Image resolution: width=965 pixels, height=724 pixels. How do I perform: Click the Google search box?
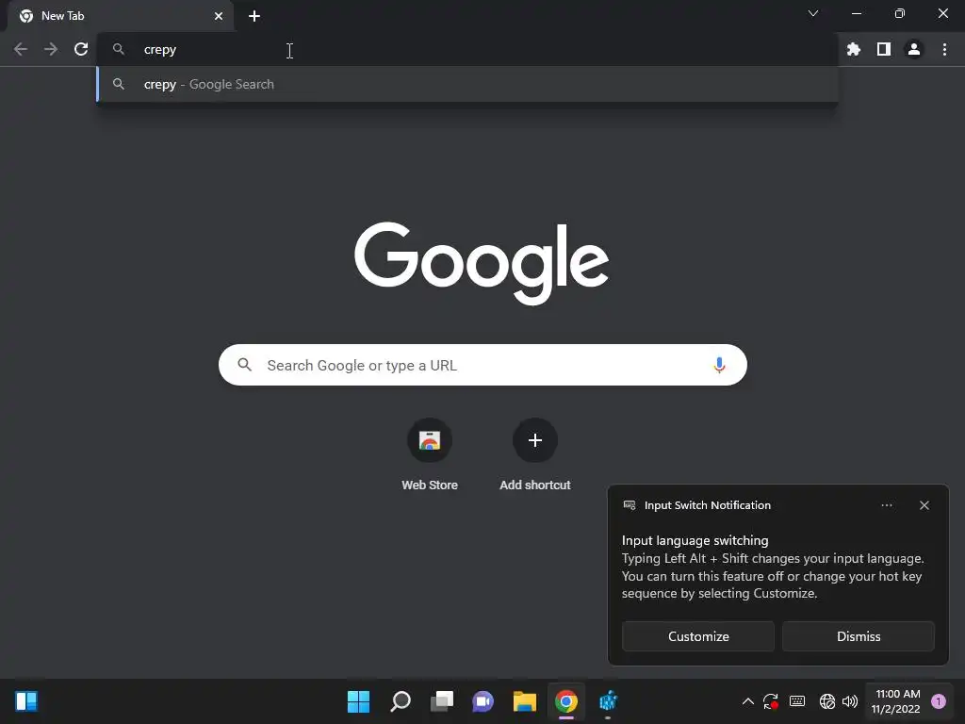pos(482,365)
